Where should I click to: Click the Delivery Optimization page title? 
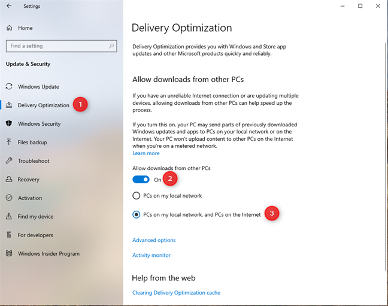pos(182,28)
